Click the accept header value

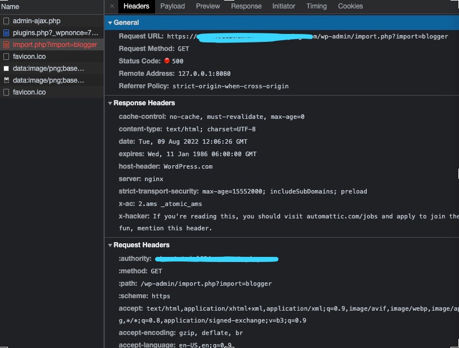point(288,315)
